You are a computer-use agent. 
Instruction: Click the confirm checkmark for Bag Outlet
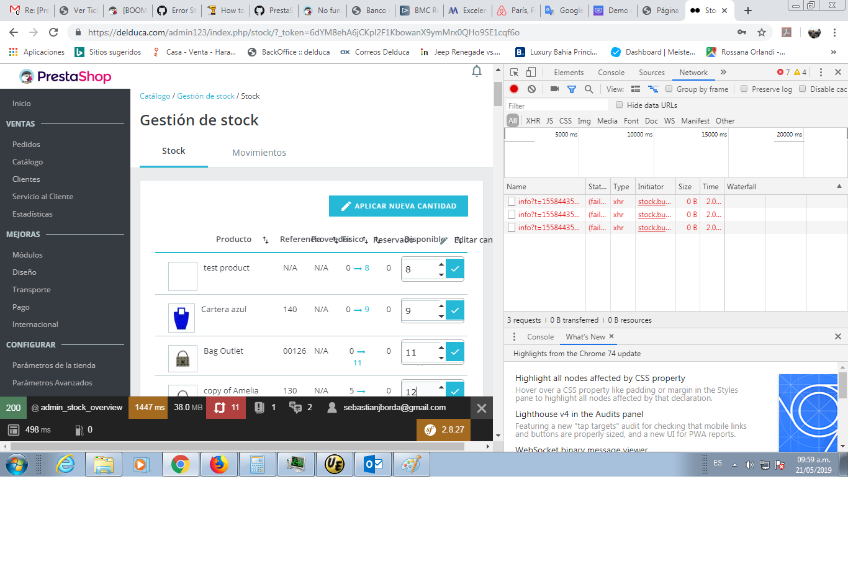[455, 352]
